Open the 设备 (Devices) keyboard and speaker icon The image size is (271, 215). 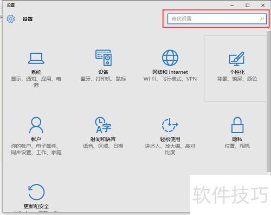pyautogui.click(x=104, y=58)
